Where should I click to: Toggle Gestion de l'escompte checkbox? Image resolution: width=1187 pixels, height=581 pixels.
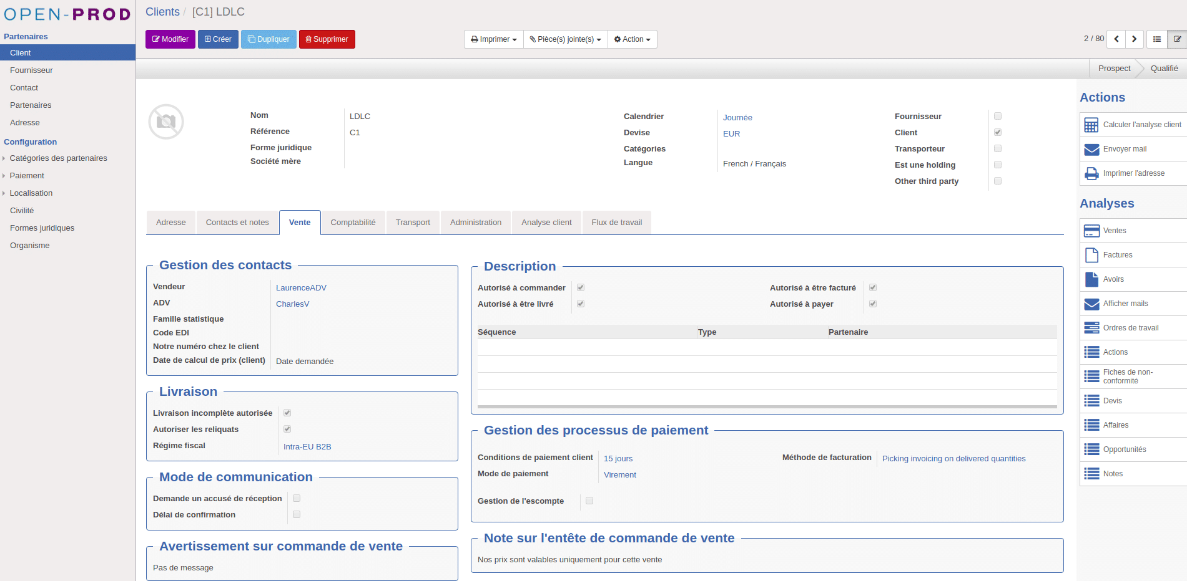pos(589,501)
